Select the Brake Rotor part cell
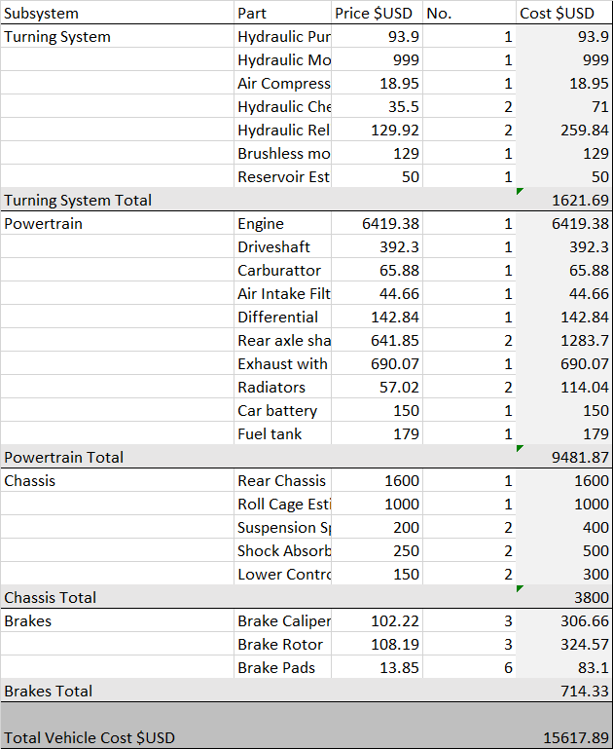This screenshot has width=613, height=749. (282, 644)
